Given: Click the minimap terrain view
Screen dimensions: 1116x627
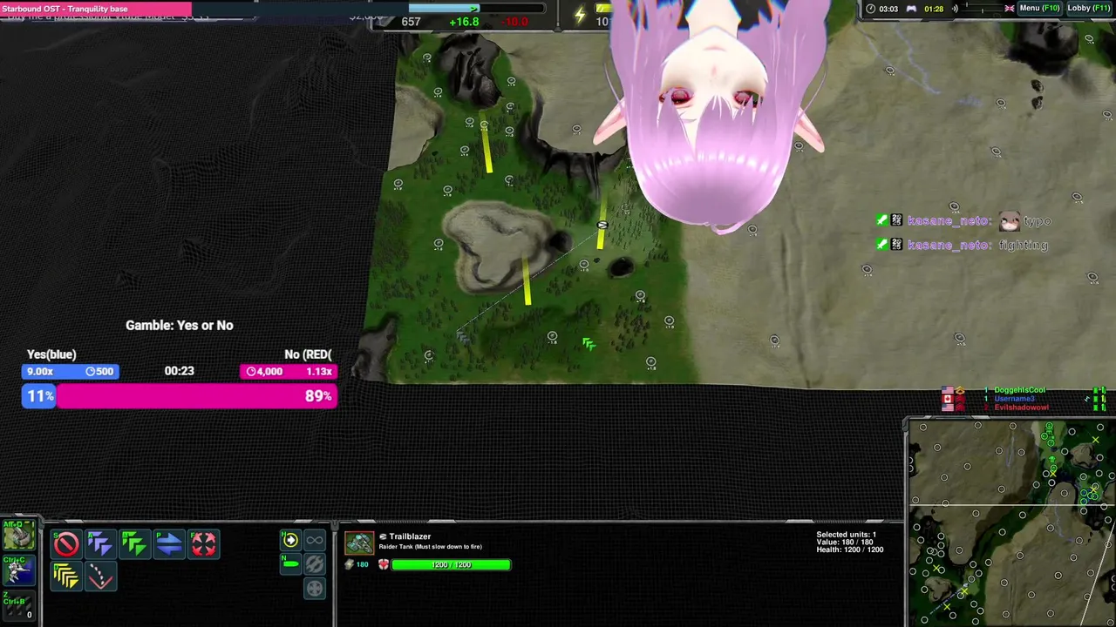Looking at the screenshot, I should 1010,522.
